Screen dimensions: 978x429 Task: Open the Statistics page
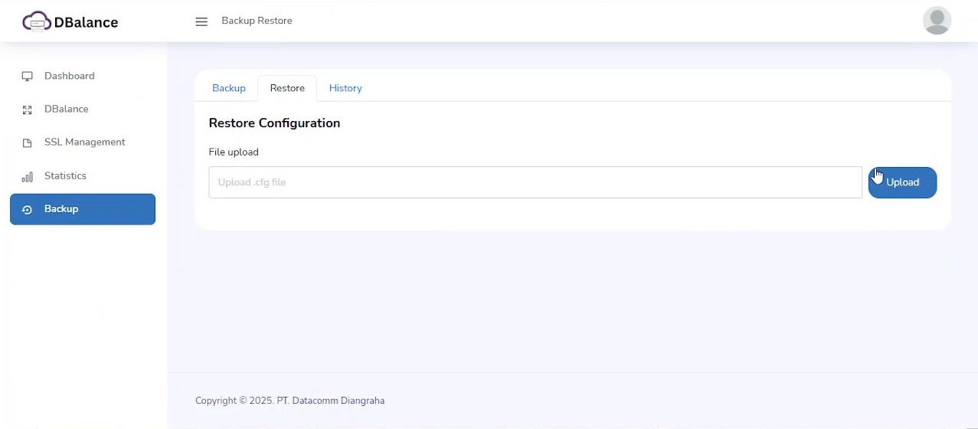[65, 175]
